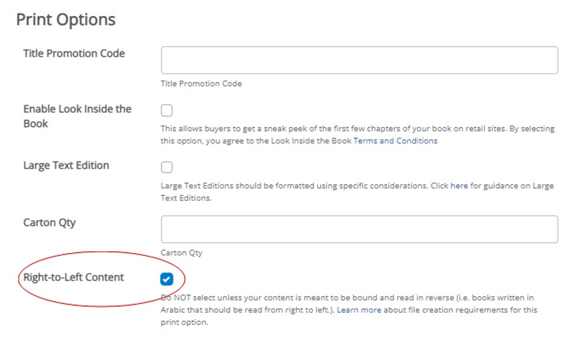This screenshot has width=588, height=357.
Task: Focus the Carton Qty text box
Action: (x=359, y=229)
